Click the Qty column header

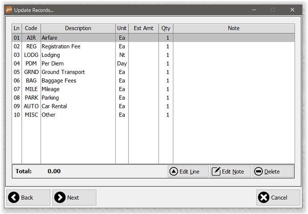[x=166, y=28]
